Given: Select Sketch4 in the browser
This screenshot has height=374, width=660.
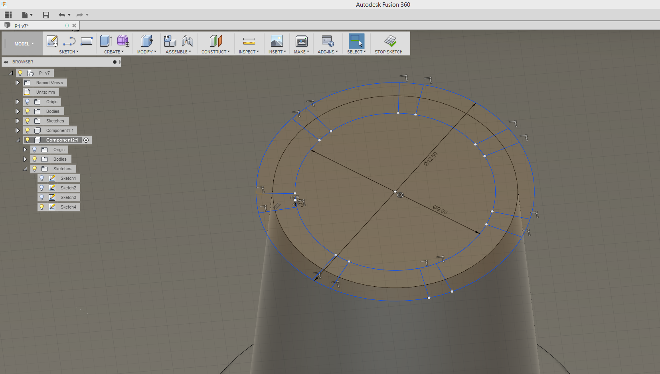Looking at the screenshot, I should 68,207.
